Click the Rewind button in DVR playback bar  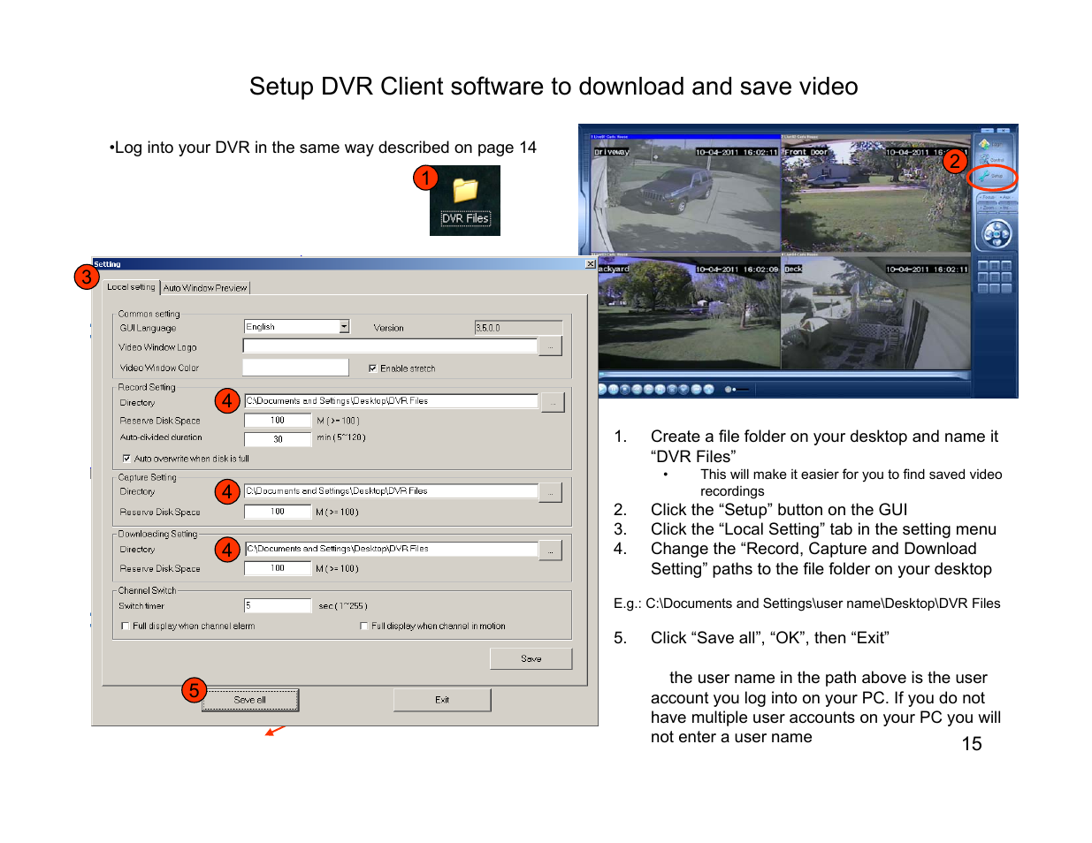(637, 390)
